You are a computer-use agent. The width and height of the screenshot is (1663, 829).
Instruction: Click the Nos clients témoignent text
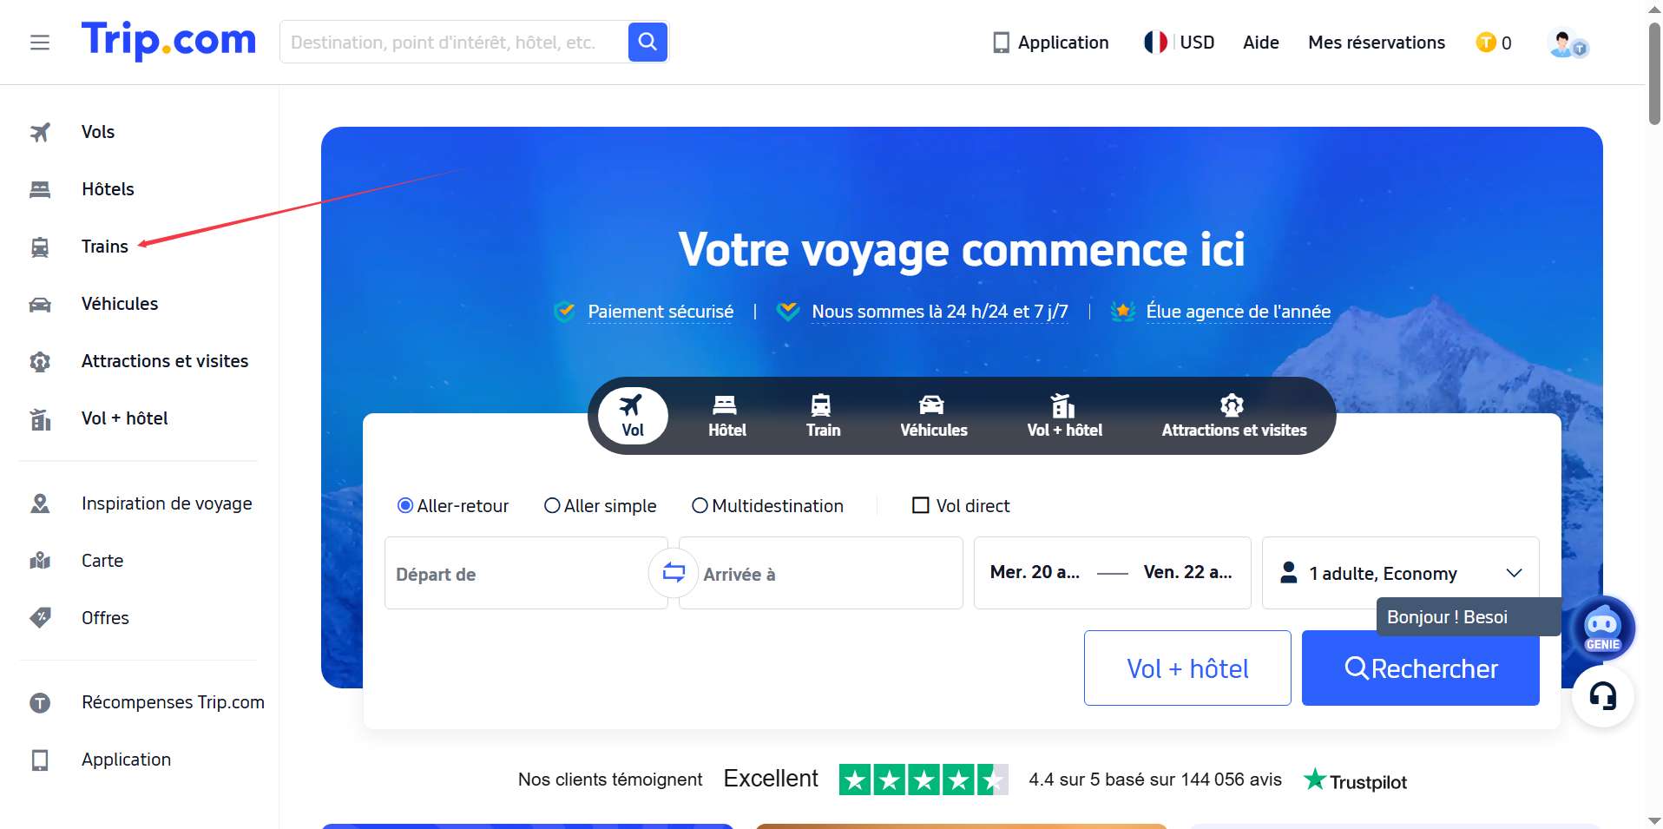(610, 780)
